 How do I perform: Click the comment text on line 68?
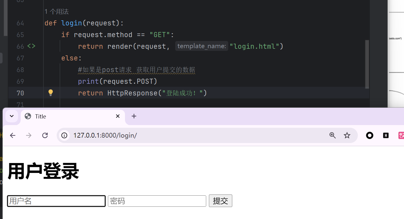point(137,70)
